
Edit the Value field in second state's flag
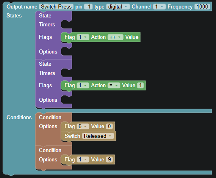click(x=140, y=85)
